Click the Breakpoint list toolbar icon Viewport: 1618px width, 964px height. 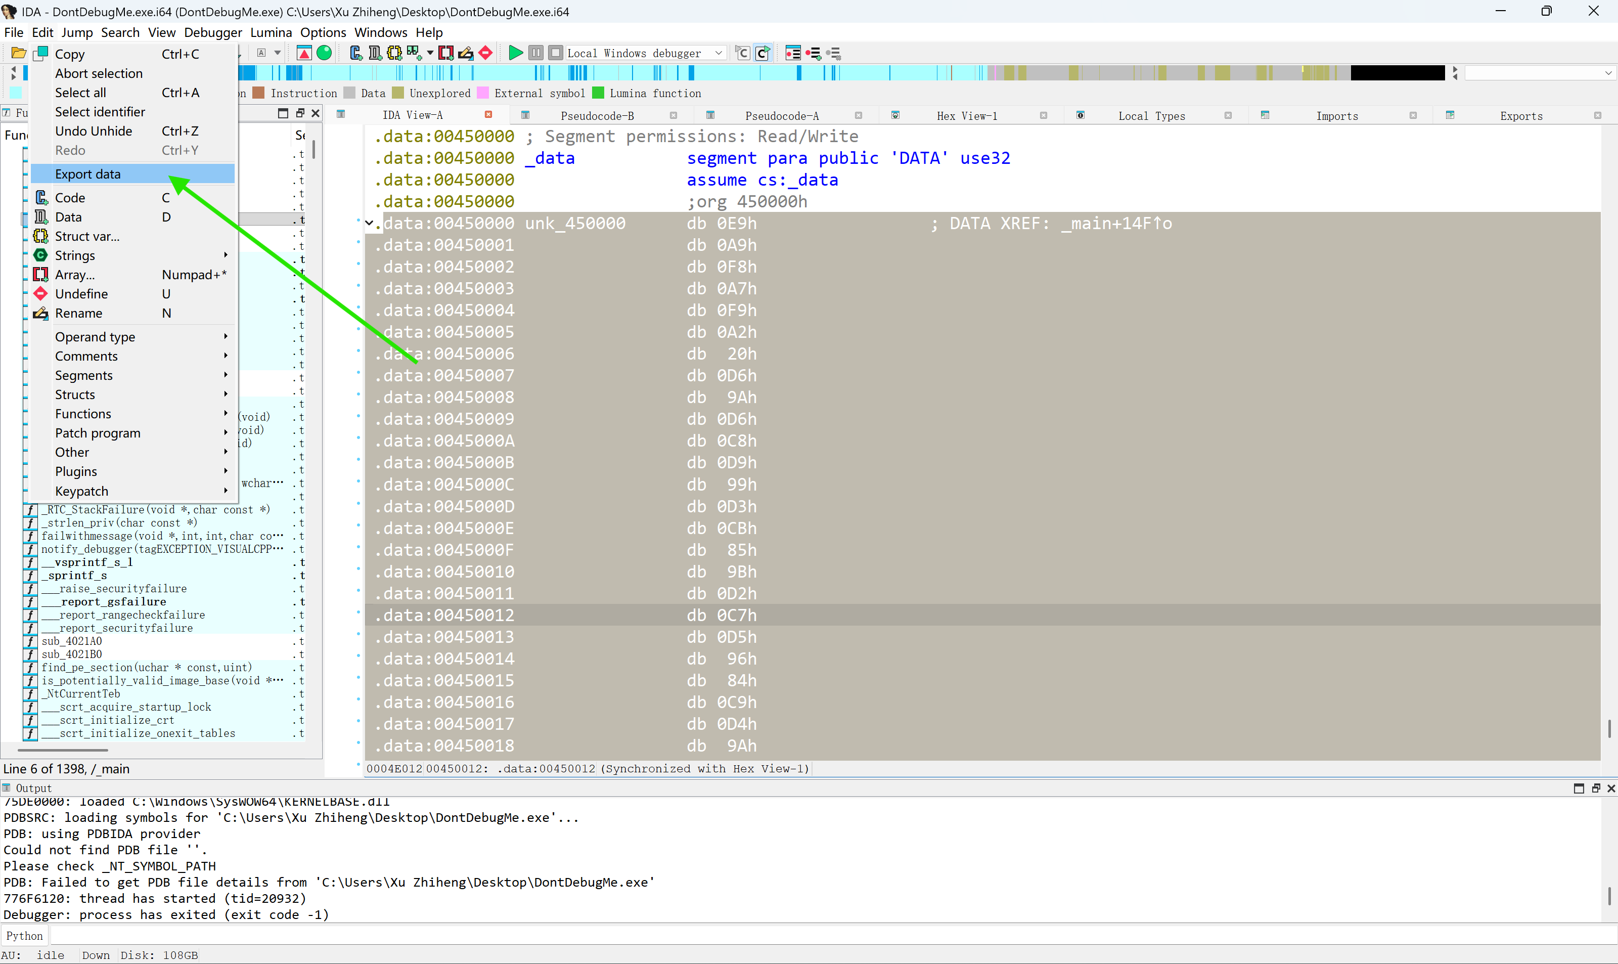point(793,53)
